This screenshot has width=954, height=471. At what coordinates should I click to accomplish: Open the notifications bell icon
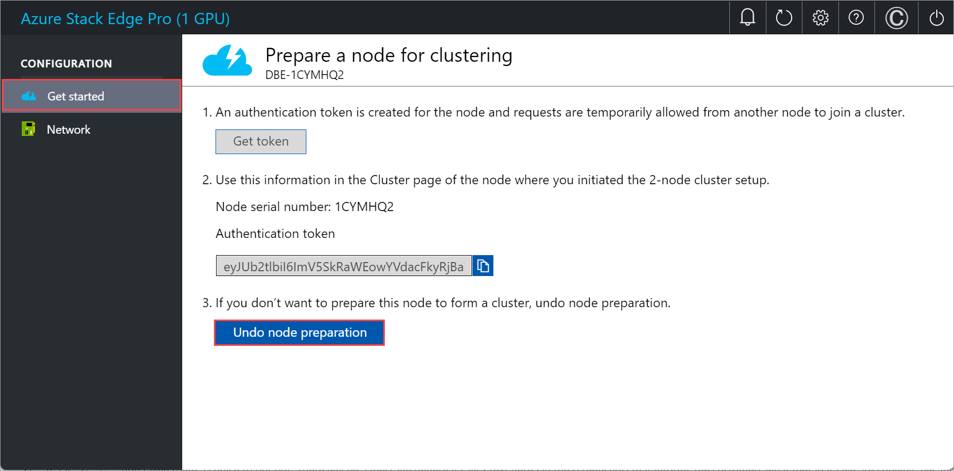pos(747,17)
